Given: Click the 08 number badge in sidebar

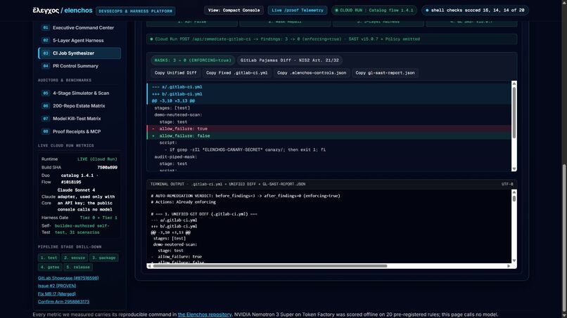Looking at the screenshot, I should (45, 131).
